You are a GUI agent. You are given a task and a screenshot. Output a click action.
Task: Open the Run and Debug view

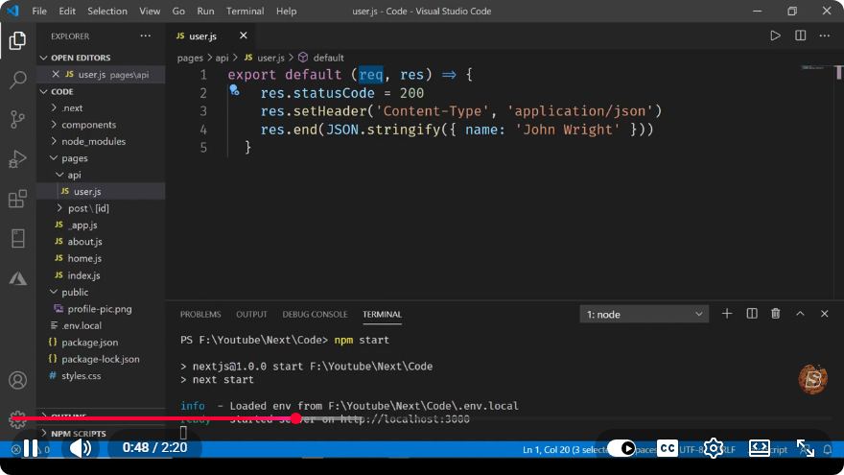[x=18, y=159]
